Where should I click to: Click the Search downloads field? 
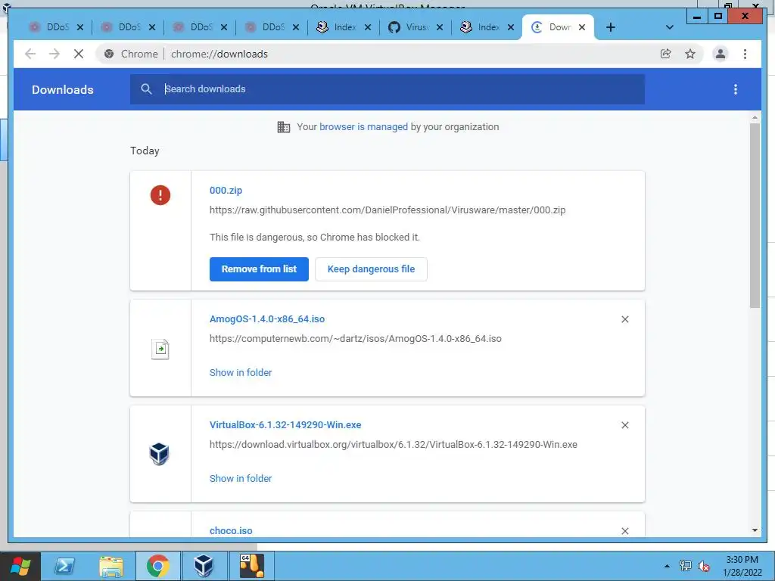coord(387,89)
